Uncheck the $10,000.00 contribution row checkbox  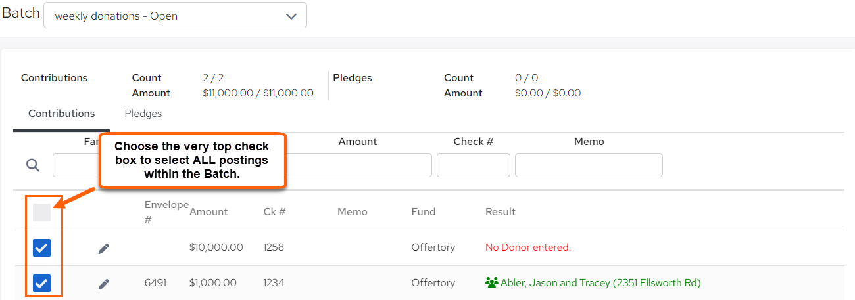tap(41, 247)
